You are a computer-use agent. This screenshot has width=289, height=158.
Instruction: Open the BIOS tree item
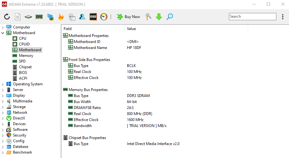pyautogui.click(x=23, y=73)
